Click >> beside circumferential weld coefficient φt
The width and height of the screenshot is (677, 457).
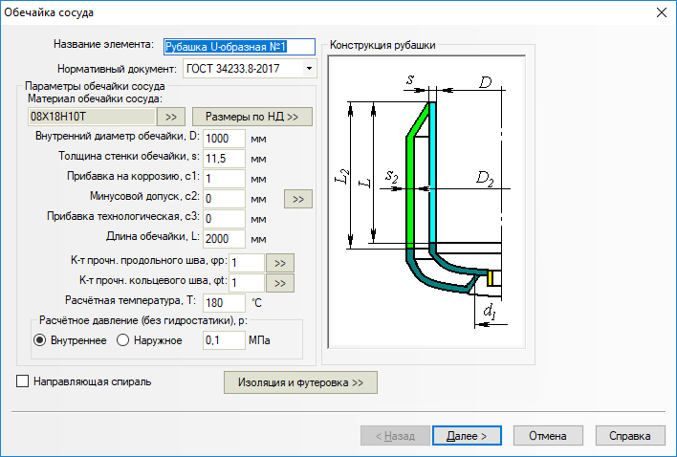click(x=279, y=282)
